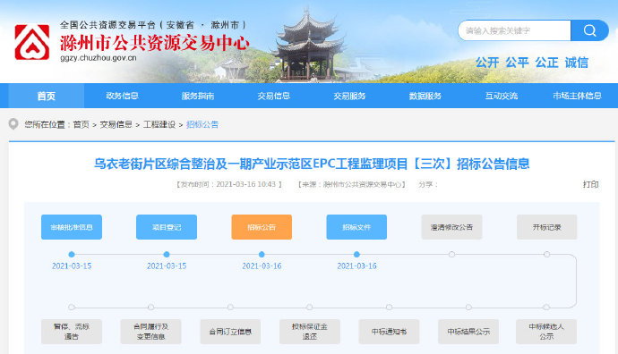Viewport: 618px width, 354px height.
Task: Click the location pin icon beside 您所在位置
Action: [13, 124]
